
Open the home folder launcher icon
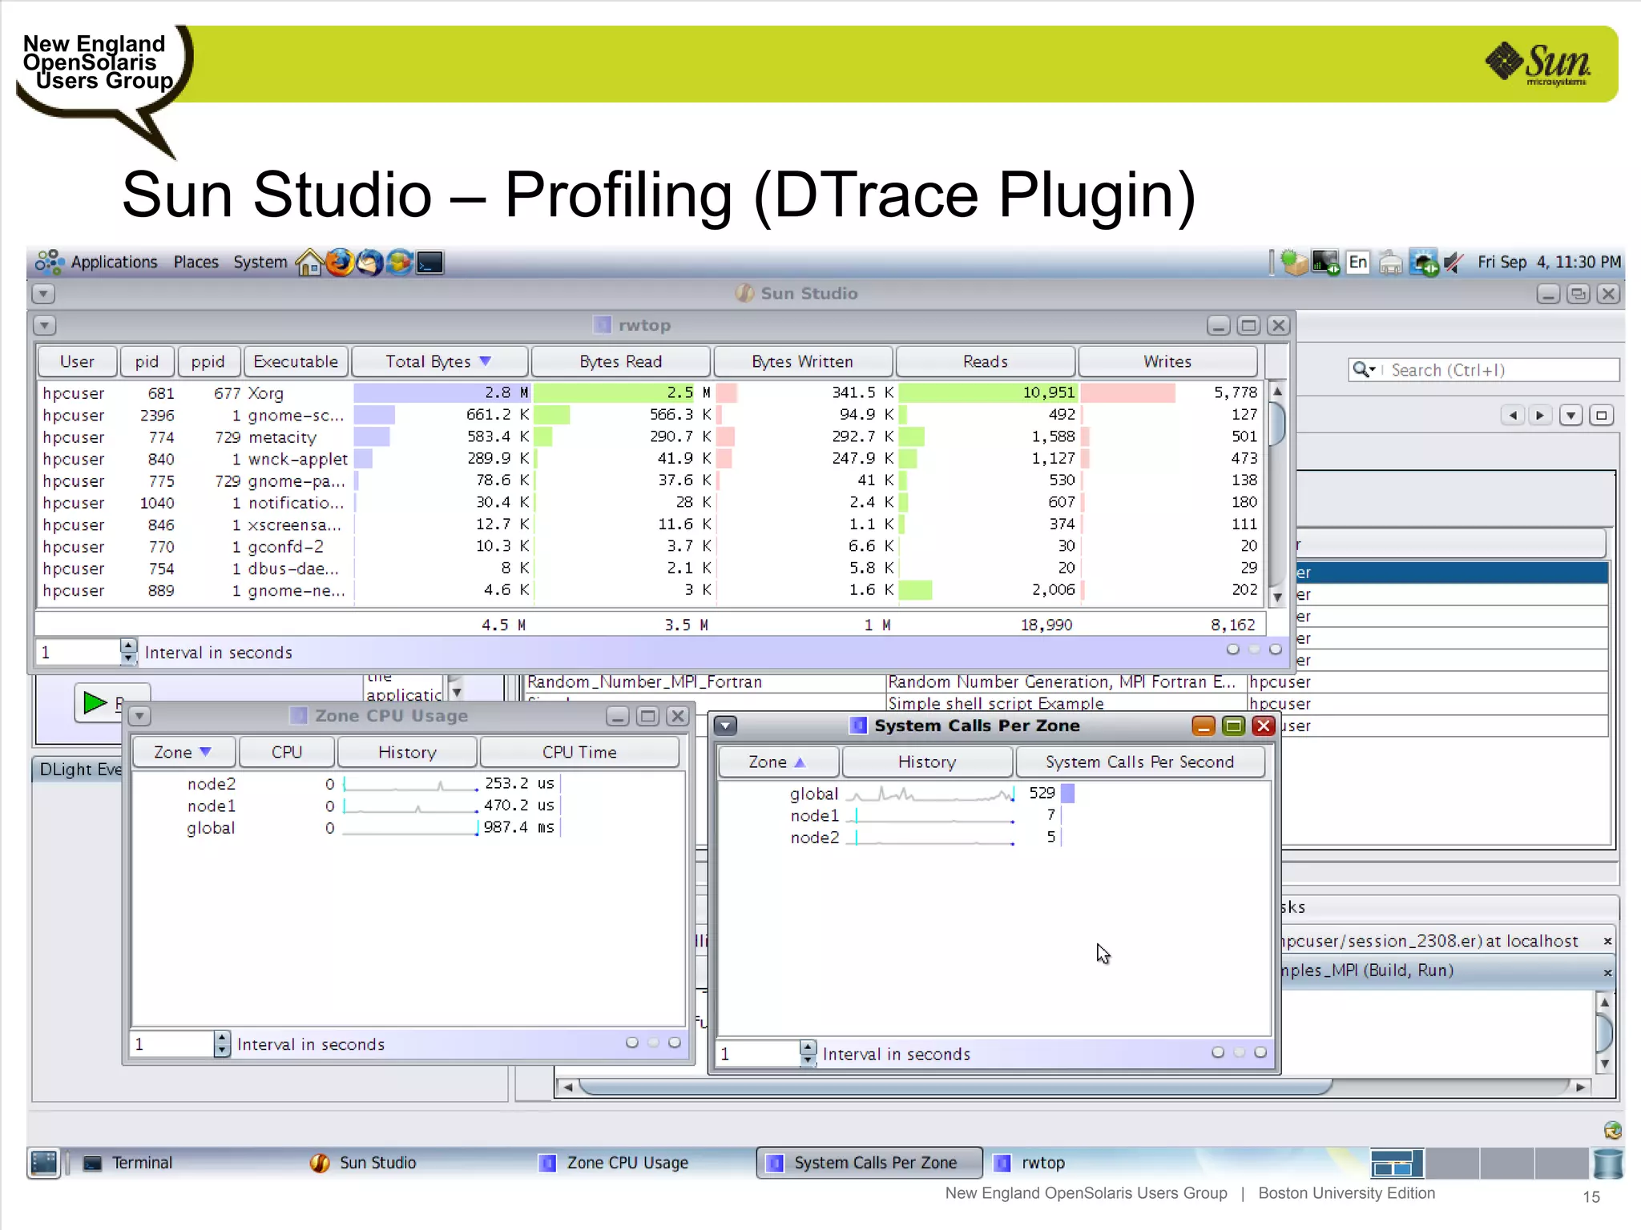pos(308,262)
